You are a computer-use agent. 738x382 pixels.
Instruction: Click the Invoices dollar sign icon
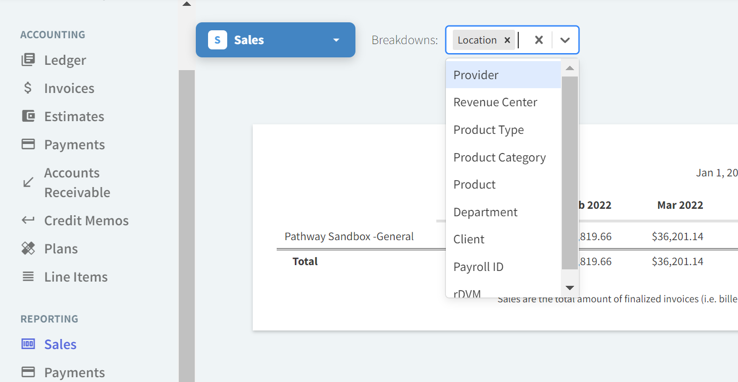coord(28,88)
